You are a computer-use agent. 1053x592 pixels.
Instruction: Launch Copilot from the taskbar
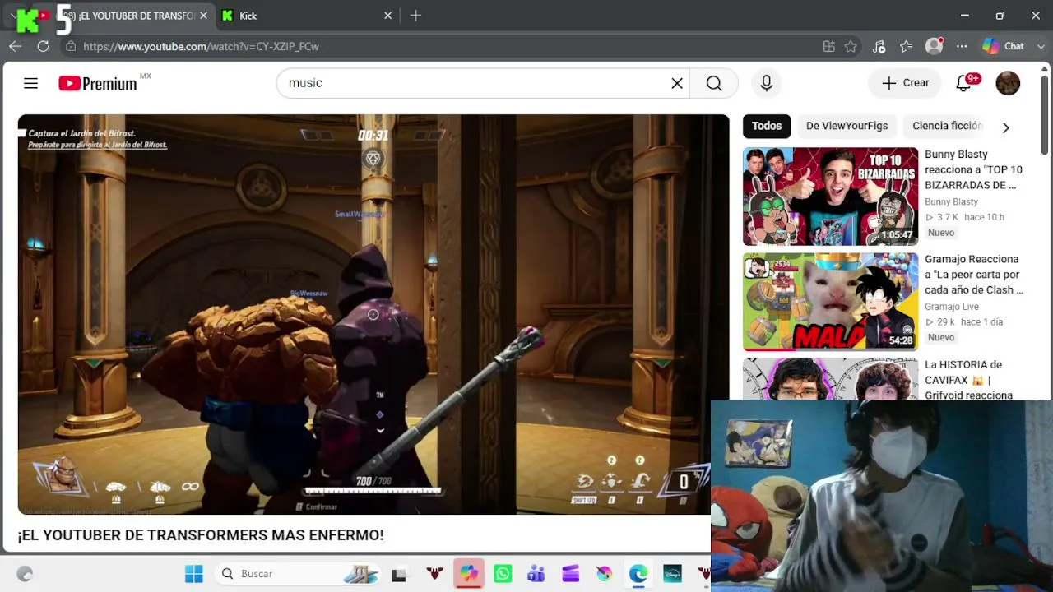[x=469, y=574]
